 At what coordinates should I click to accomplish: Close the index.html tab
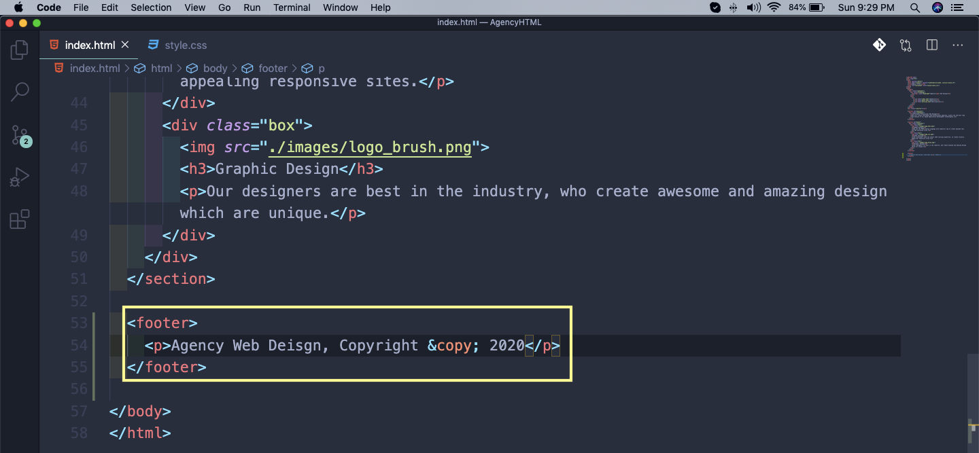coord(125,45)
